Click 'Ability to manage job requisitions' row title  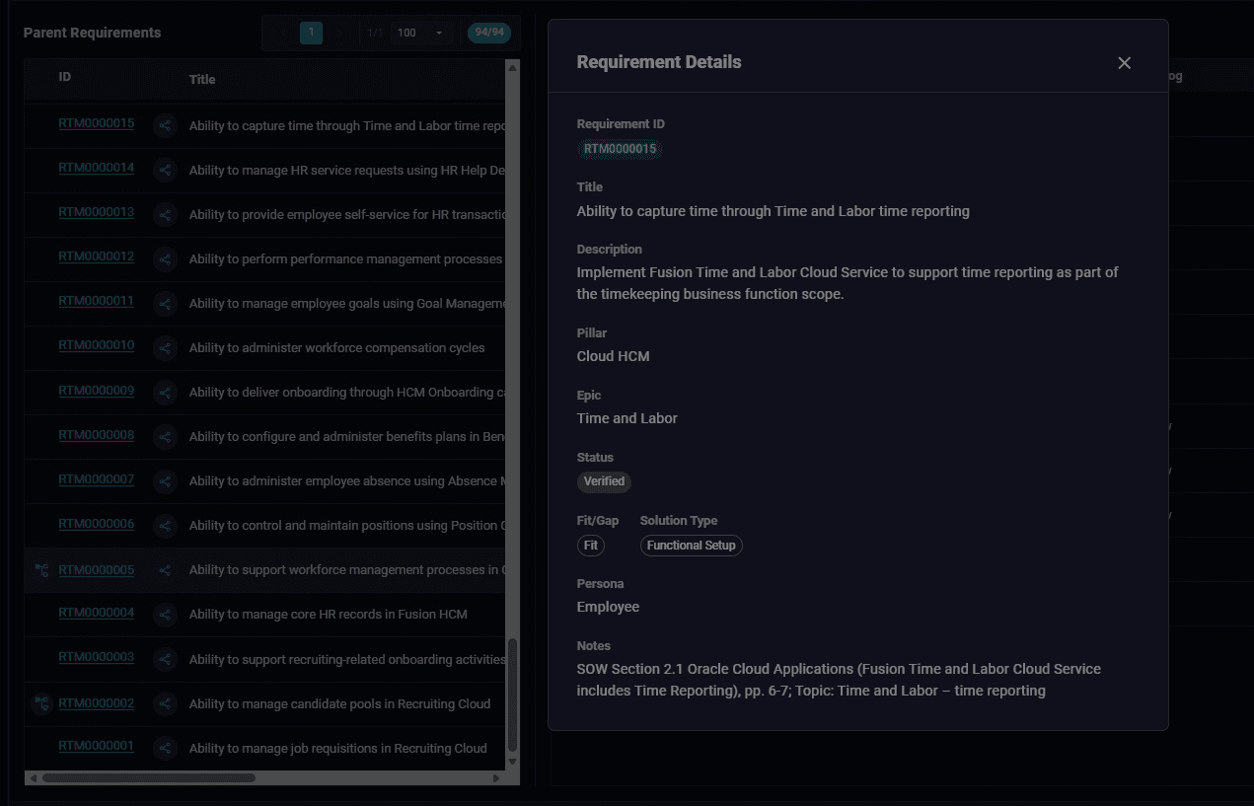[x=338, y=748]
